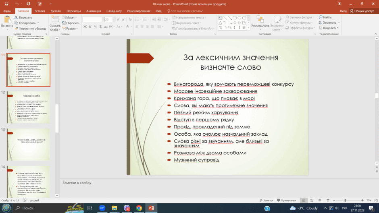Click Формат по образцу format painter

pos(31,29)
